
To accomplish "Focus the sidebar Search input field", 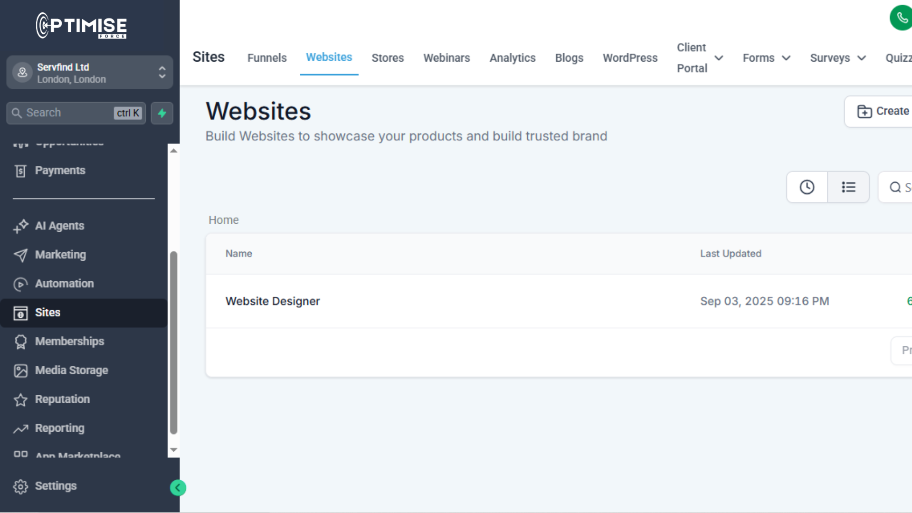I will 66,113.
